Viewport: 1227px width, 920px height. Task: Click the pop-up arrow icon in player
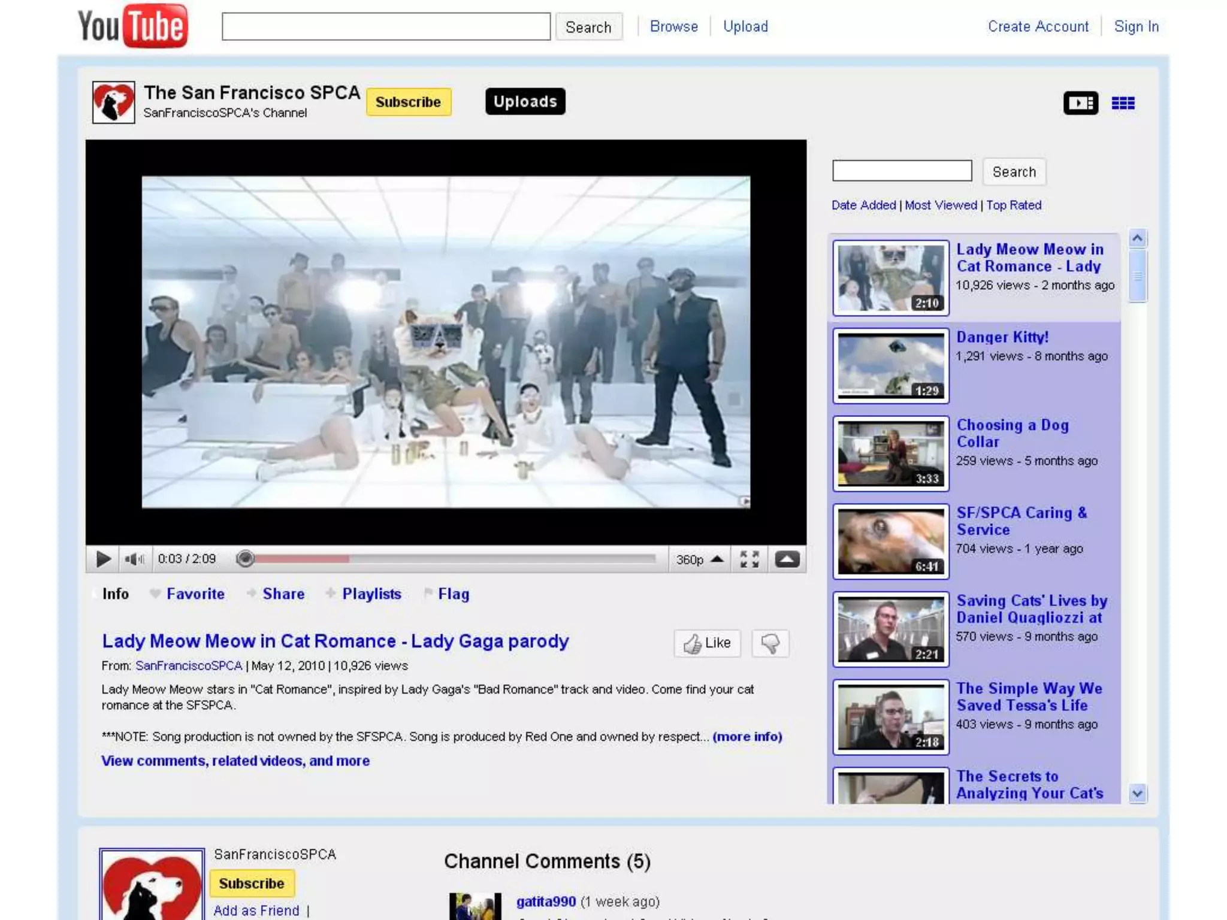coord(787,559)
